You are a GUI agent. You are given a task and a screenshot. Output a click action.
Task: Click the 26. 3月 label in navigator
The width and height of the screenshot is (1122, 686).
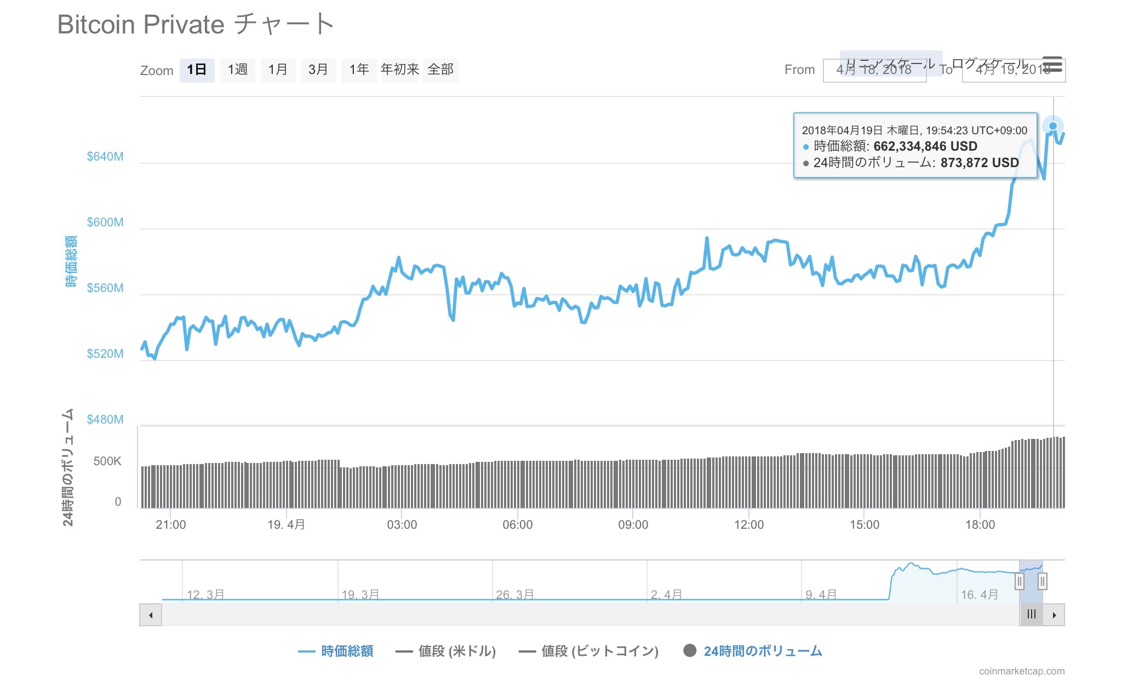pos(514,594)
